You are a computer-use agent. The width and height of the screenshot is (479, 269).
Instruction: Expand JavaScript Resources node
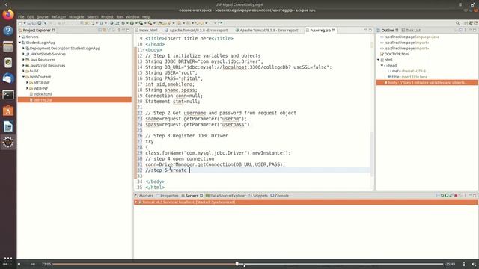23,65
